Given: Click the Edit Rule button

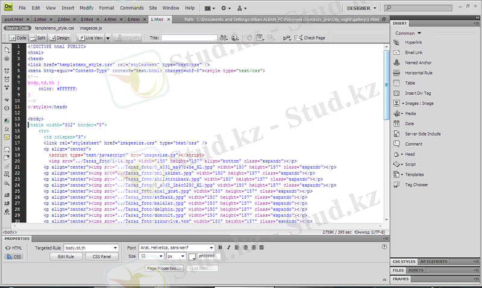Looking at the screenshot, I should pyautogui.click(x=66, y=257).
